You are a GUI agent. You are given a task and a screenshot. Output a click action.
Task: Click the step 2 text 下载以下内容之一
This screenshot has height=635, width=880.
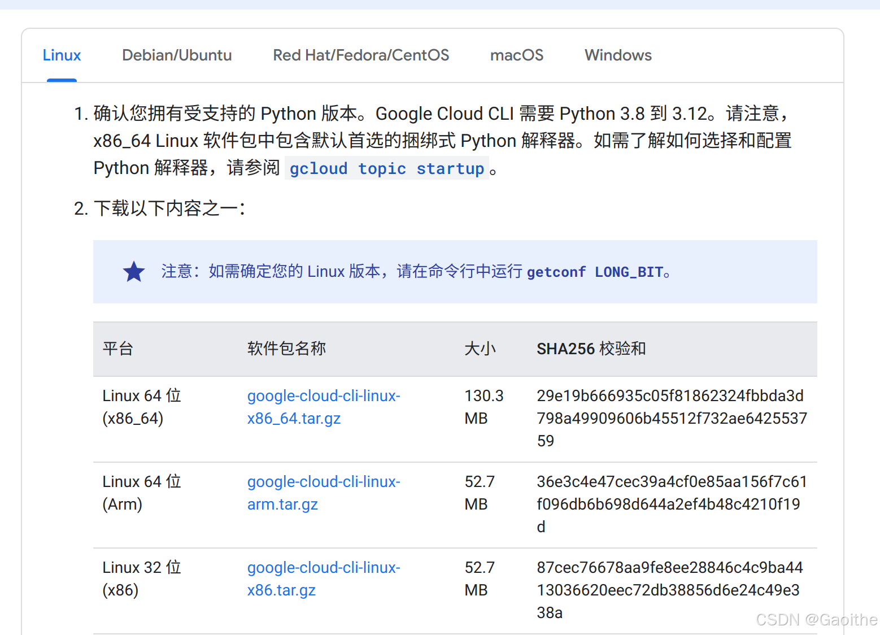(169, 208)
